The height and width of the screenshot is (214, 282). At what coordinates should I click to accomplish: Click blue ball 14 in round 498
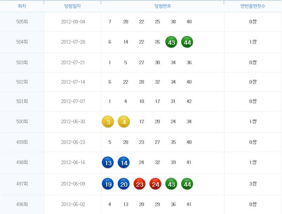tap(124, 162)
